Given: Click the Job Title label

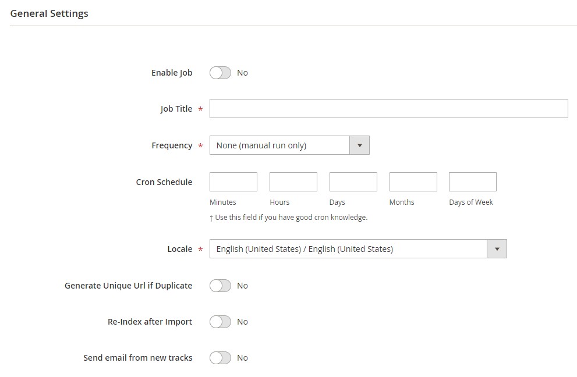Looking at the screenshot, I should (176, 109).
